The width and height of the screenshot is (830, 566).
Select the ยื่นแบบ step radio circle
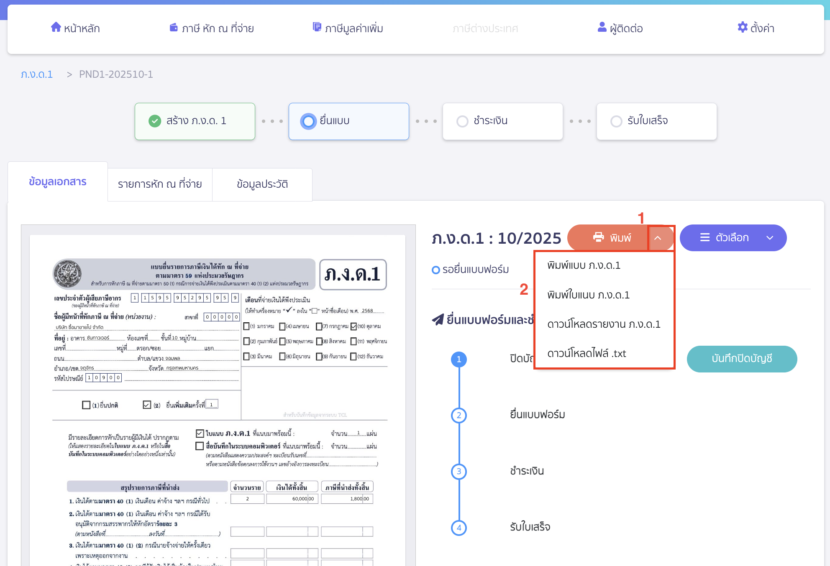point(308,121)
